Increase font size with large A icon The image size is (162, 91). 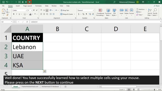tap(34, 10)
